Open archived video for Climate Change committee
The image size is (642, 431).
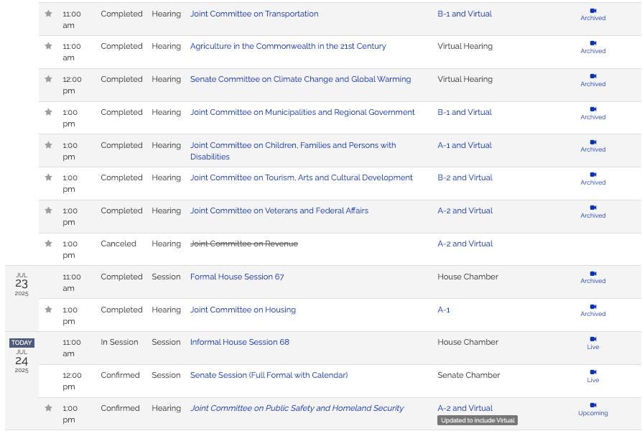593,80
